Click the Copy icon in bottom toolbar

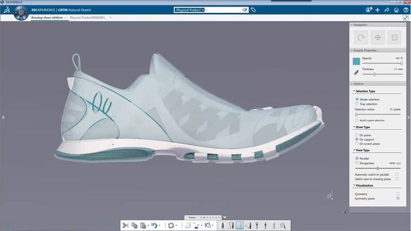tap(134, 225)
